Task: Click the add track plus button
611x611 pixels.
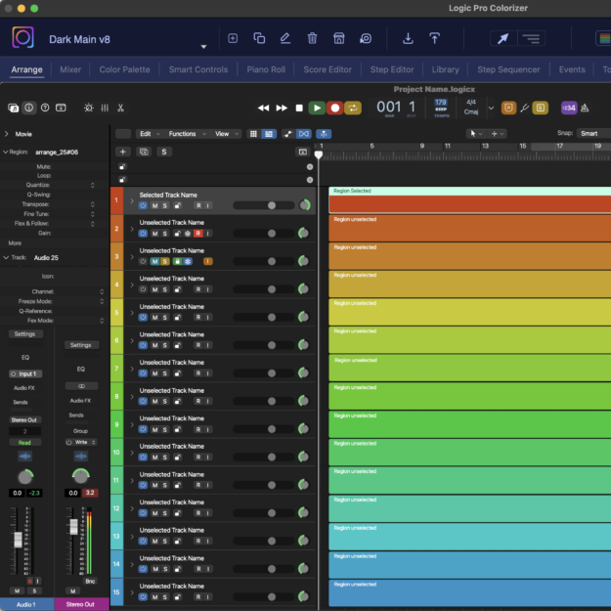Action: pos(123,152)
